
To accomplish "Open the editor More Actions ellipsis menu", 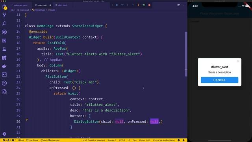I will (x=184, y=5).
